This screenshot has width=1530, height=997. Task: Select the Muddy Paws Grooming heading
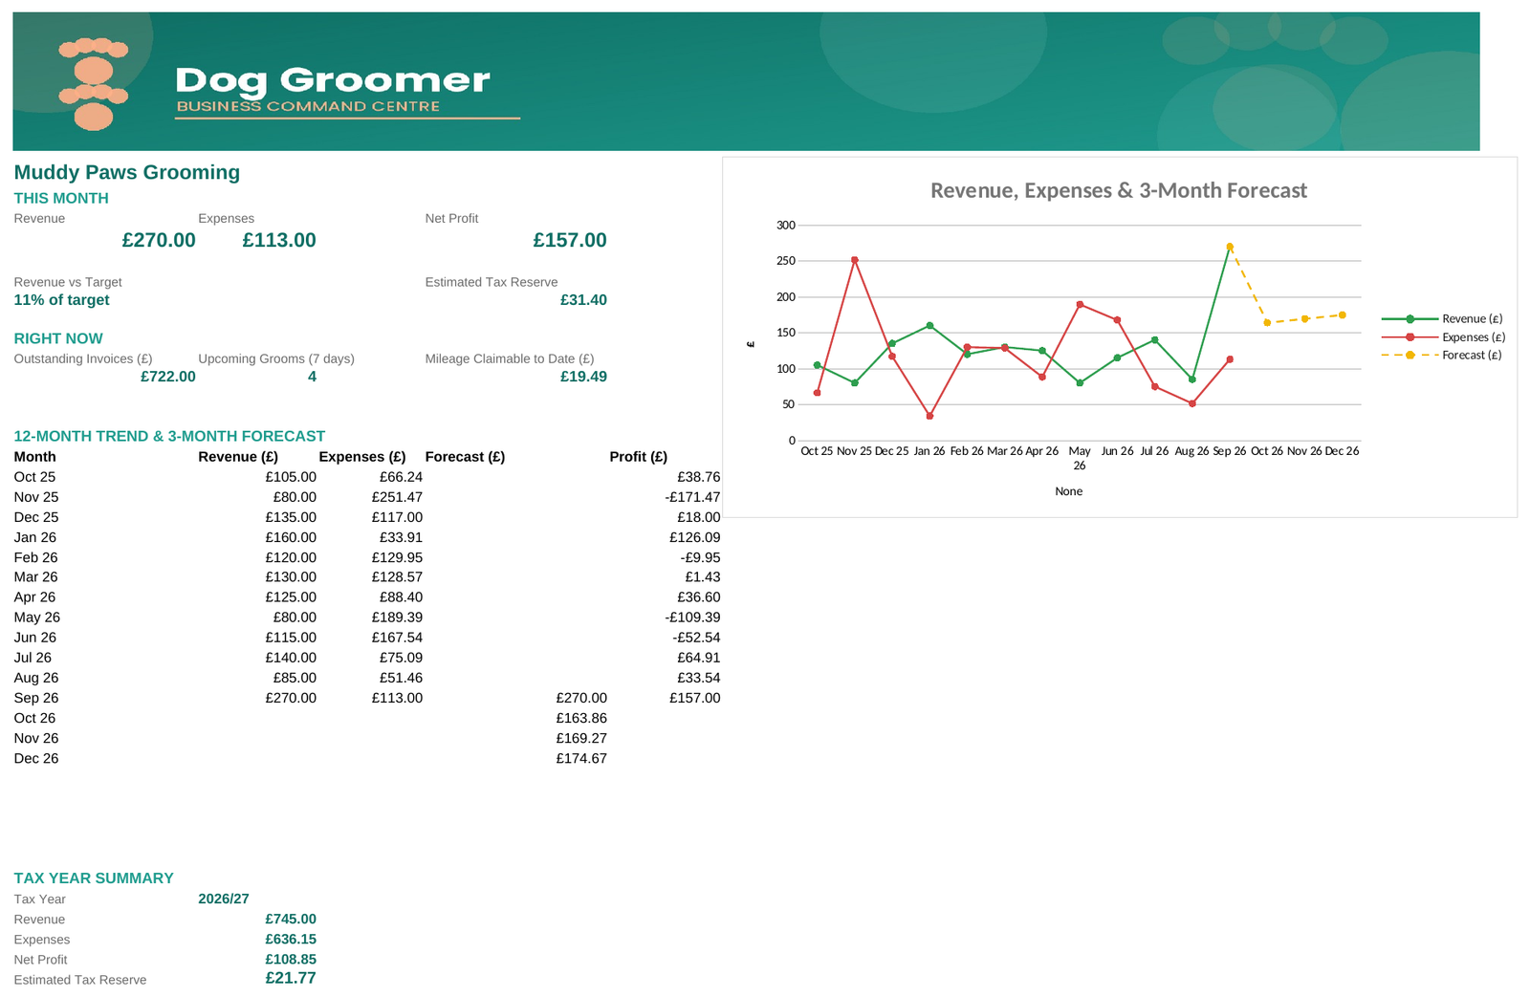click(x=127, y=172)
